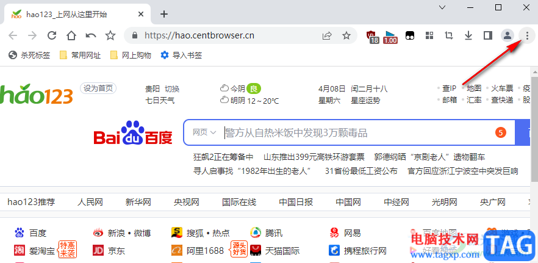Open the 百度 site link with paw icon
538x263 pixels.
[x=30, y=233]
